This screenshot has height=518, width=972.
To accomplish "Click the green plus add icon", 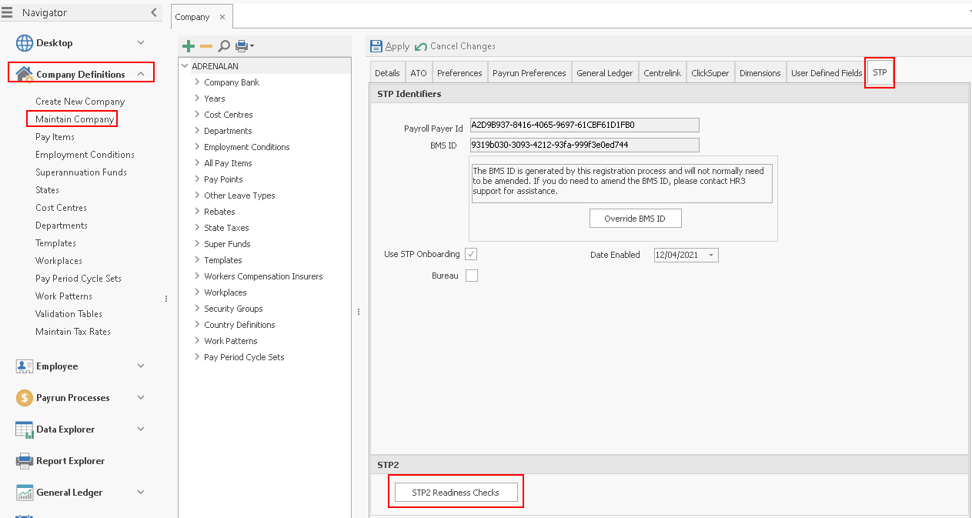I will point(189,46).
